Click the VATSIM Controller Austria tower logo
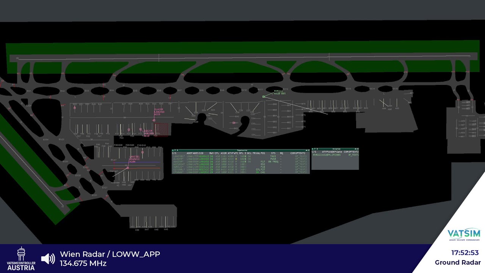The image size is (485, 273). coord(21,259)
